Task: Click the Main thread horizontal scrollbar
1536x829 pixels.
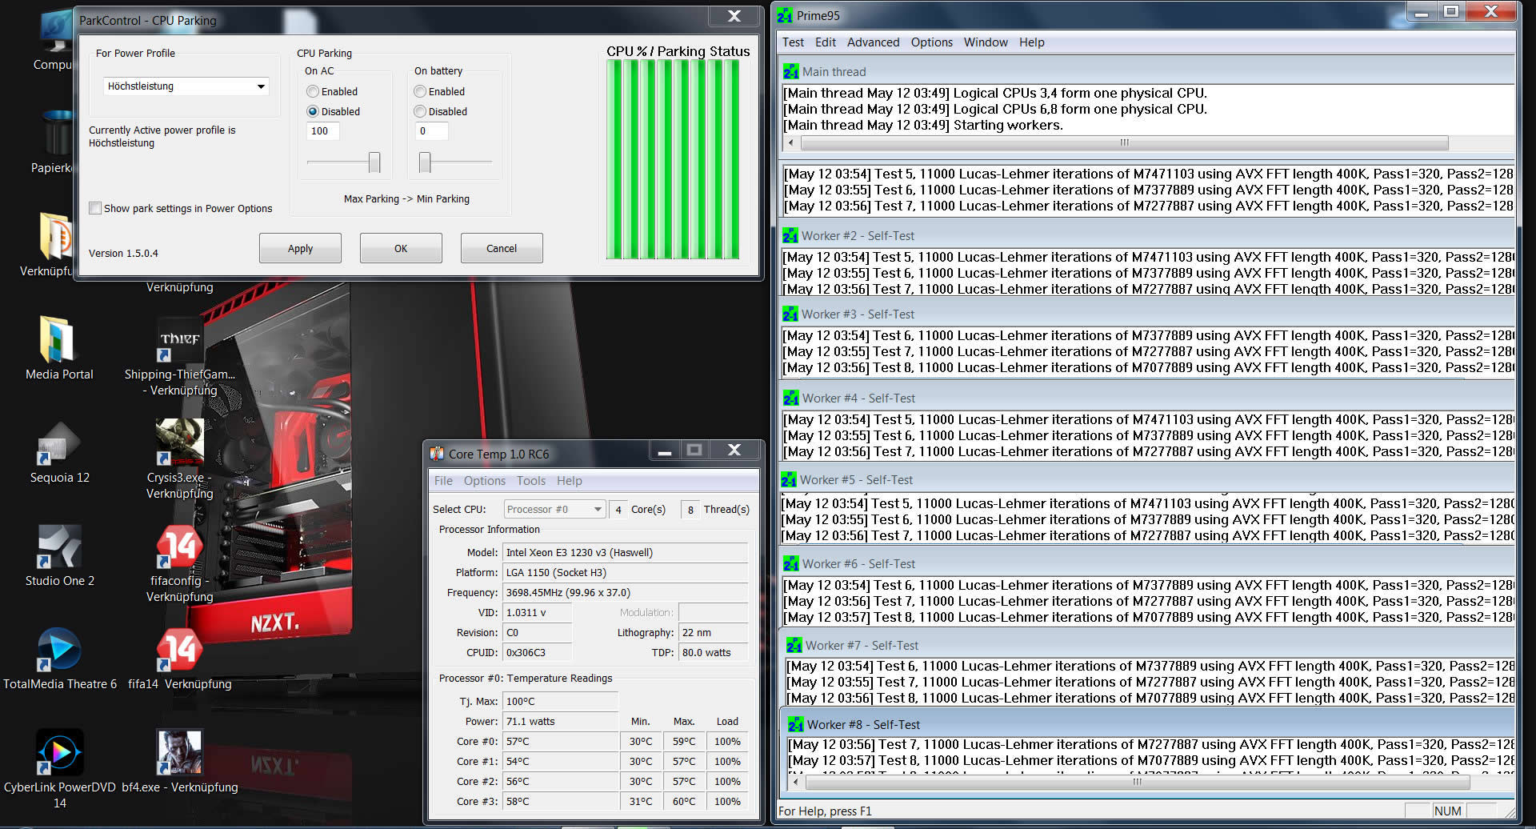Action: (1124, 142)
